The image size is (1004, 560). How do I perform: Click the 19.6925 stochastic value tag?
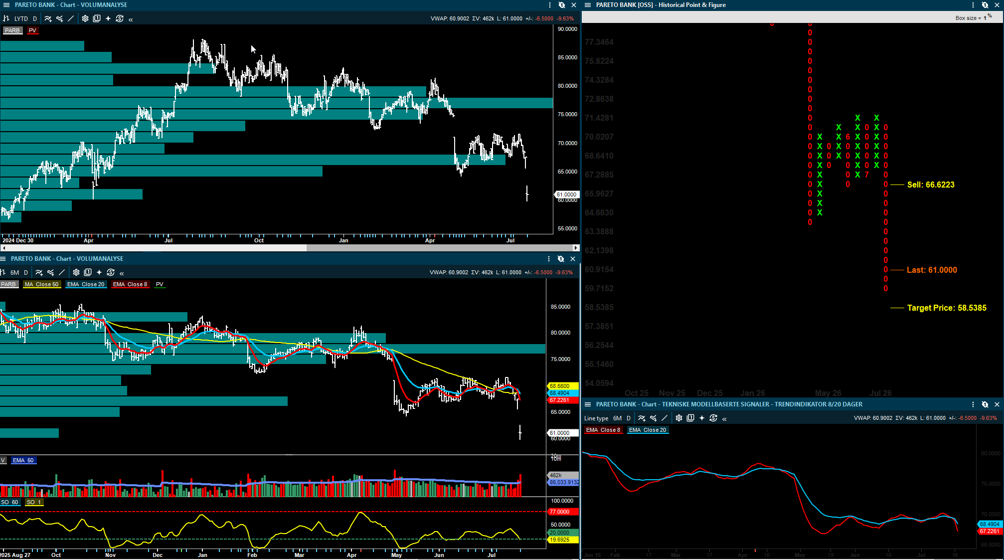[563, 540]
